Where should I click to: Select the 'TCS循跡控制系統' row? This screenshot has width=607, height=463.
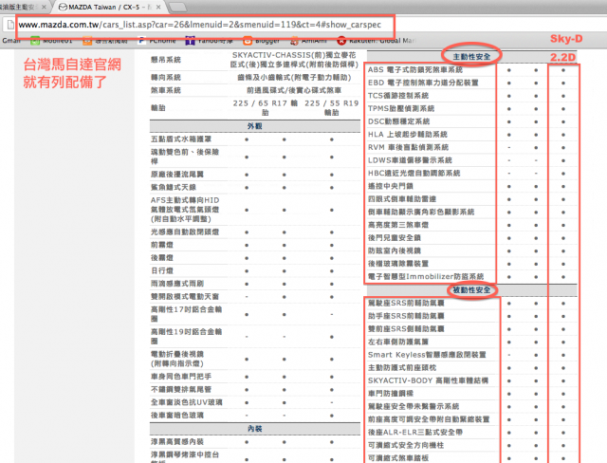pos(471,96)
